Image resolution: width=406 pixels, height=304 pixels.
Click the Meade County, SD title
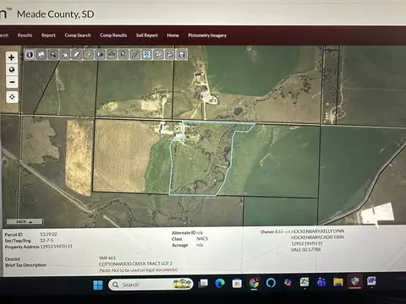56,14
